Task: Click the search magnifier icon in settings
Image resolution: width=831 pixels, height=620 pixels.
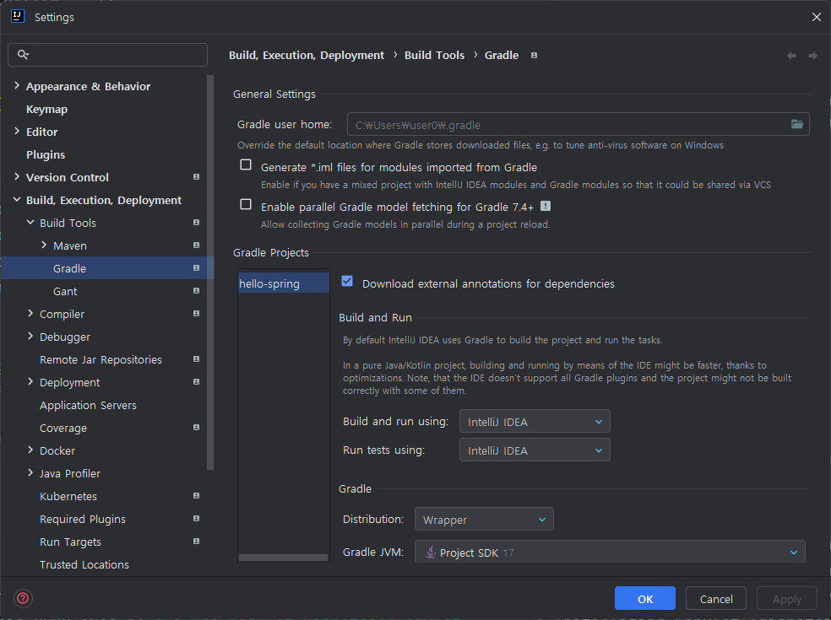Action: tap(23, 55)
